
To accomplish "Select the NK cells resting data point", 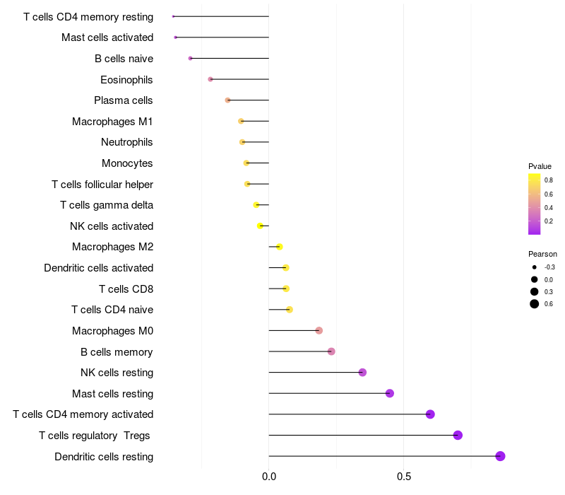I will tap(362, 373).
